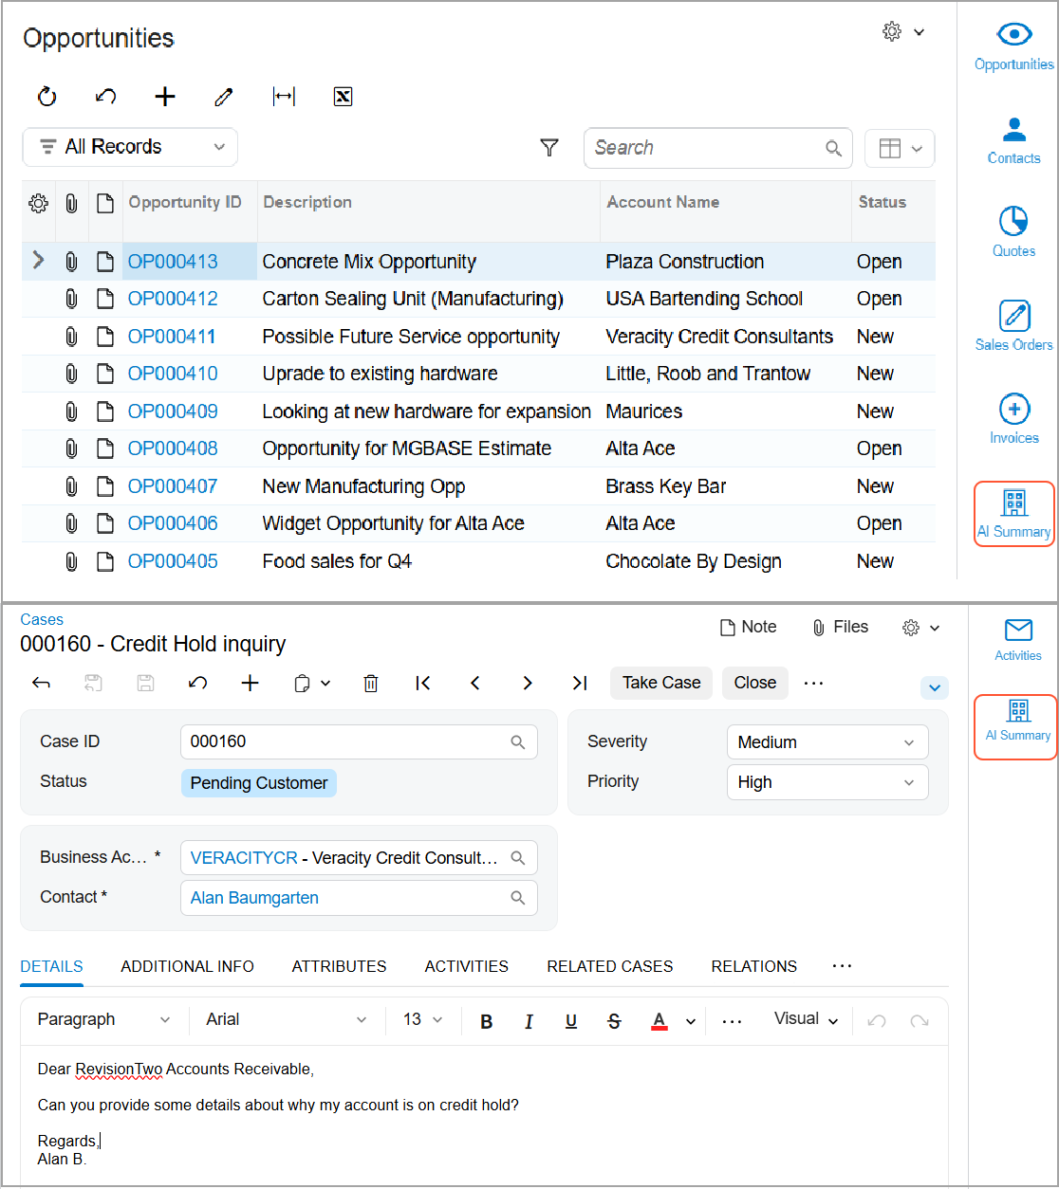This screenshot has height=1189, width=1059.
Task: Open more actions ellipsis in Cases toolbar
Action: click(x=813, y=682)
